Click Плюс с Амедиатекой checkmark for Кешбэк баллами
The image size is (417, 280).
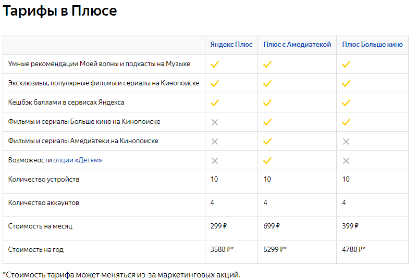(x=267, y=103)
